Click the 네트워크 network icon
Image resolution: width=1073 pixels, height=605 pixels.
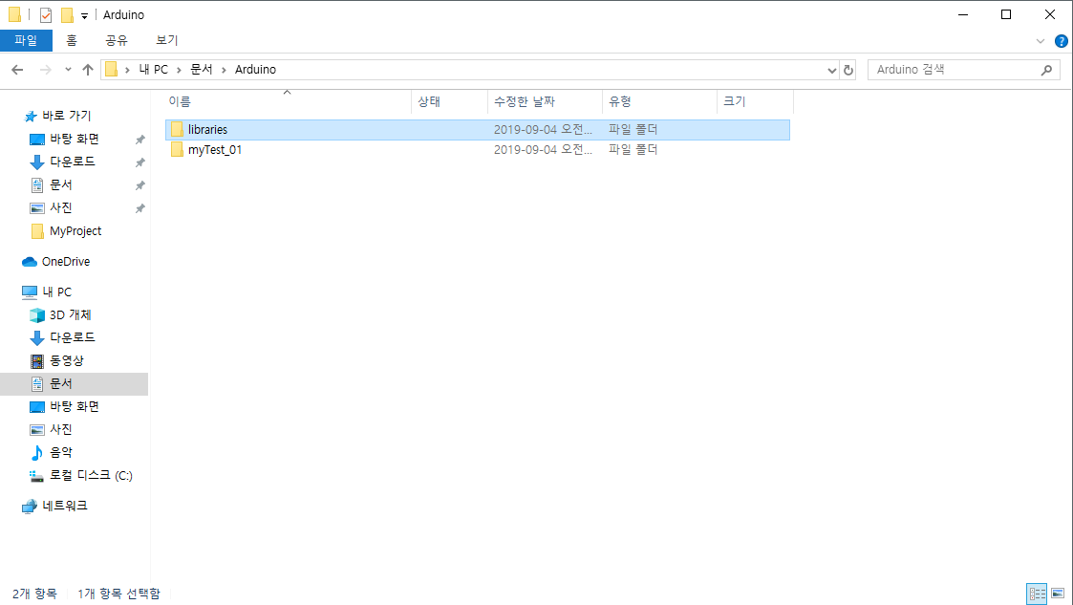tap(30, 507)
